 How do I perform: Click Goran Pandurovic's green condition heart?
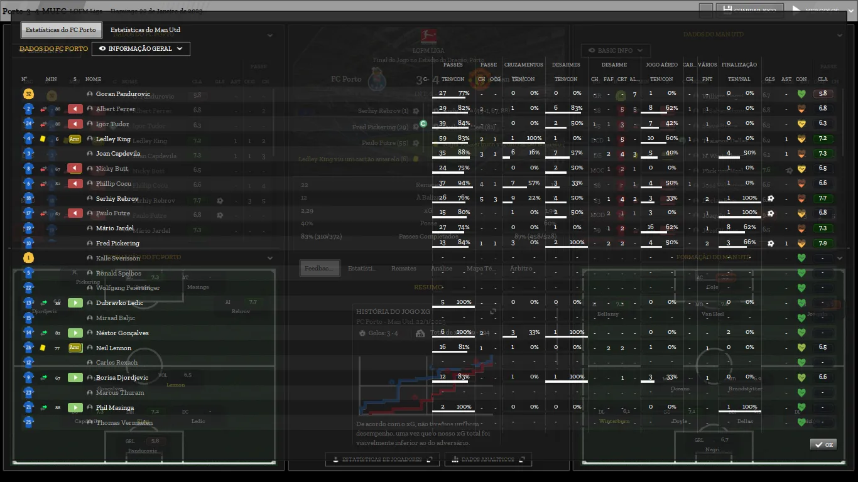coord(801,94)
